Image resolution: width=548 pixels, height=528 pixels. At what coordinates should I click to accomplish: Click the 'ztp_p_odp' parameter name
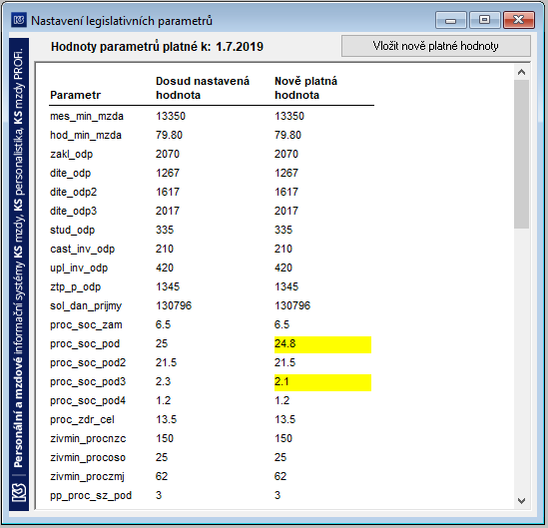pos(76,287)
